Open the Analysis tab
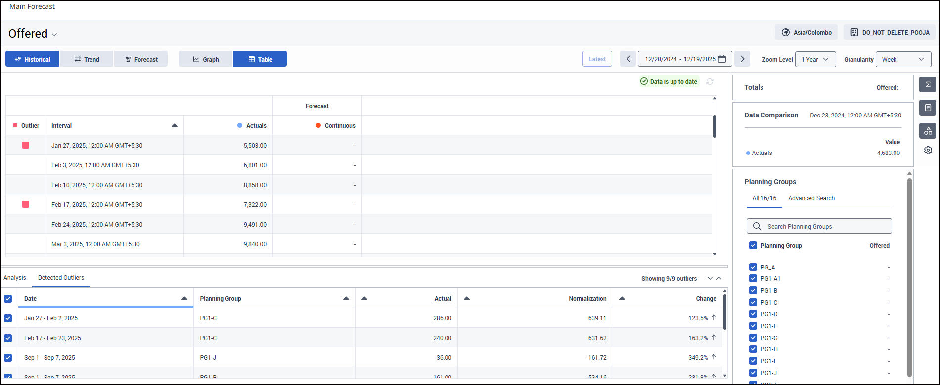Image resolution: width=940 pixels, height=385 pixels. 15,278
